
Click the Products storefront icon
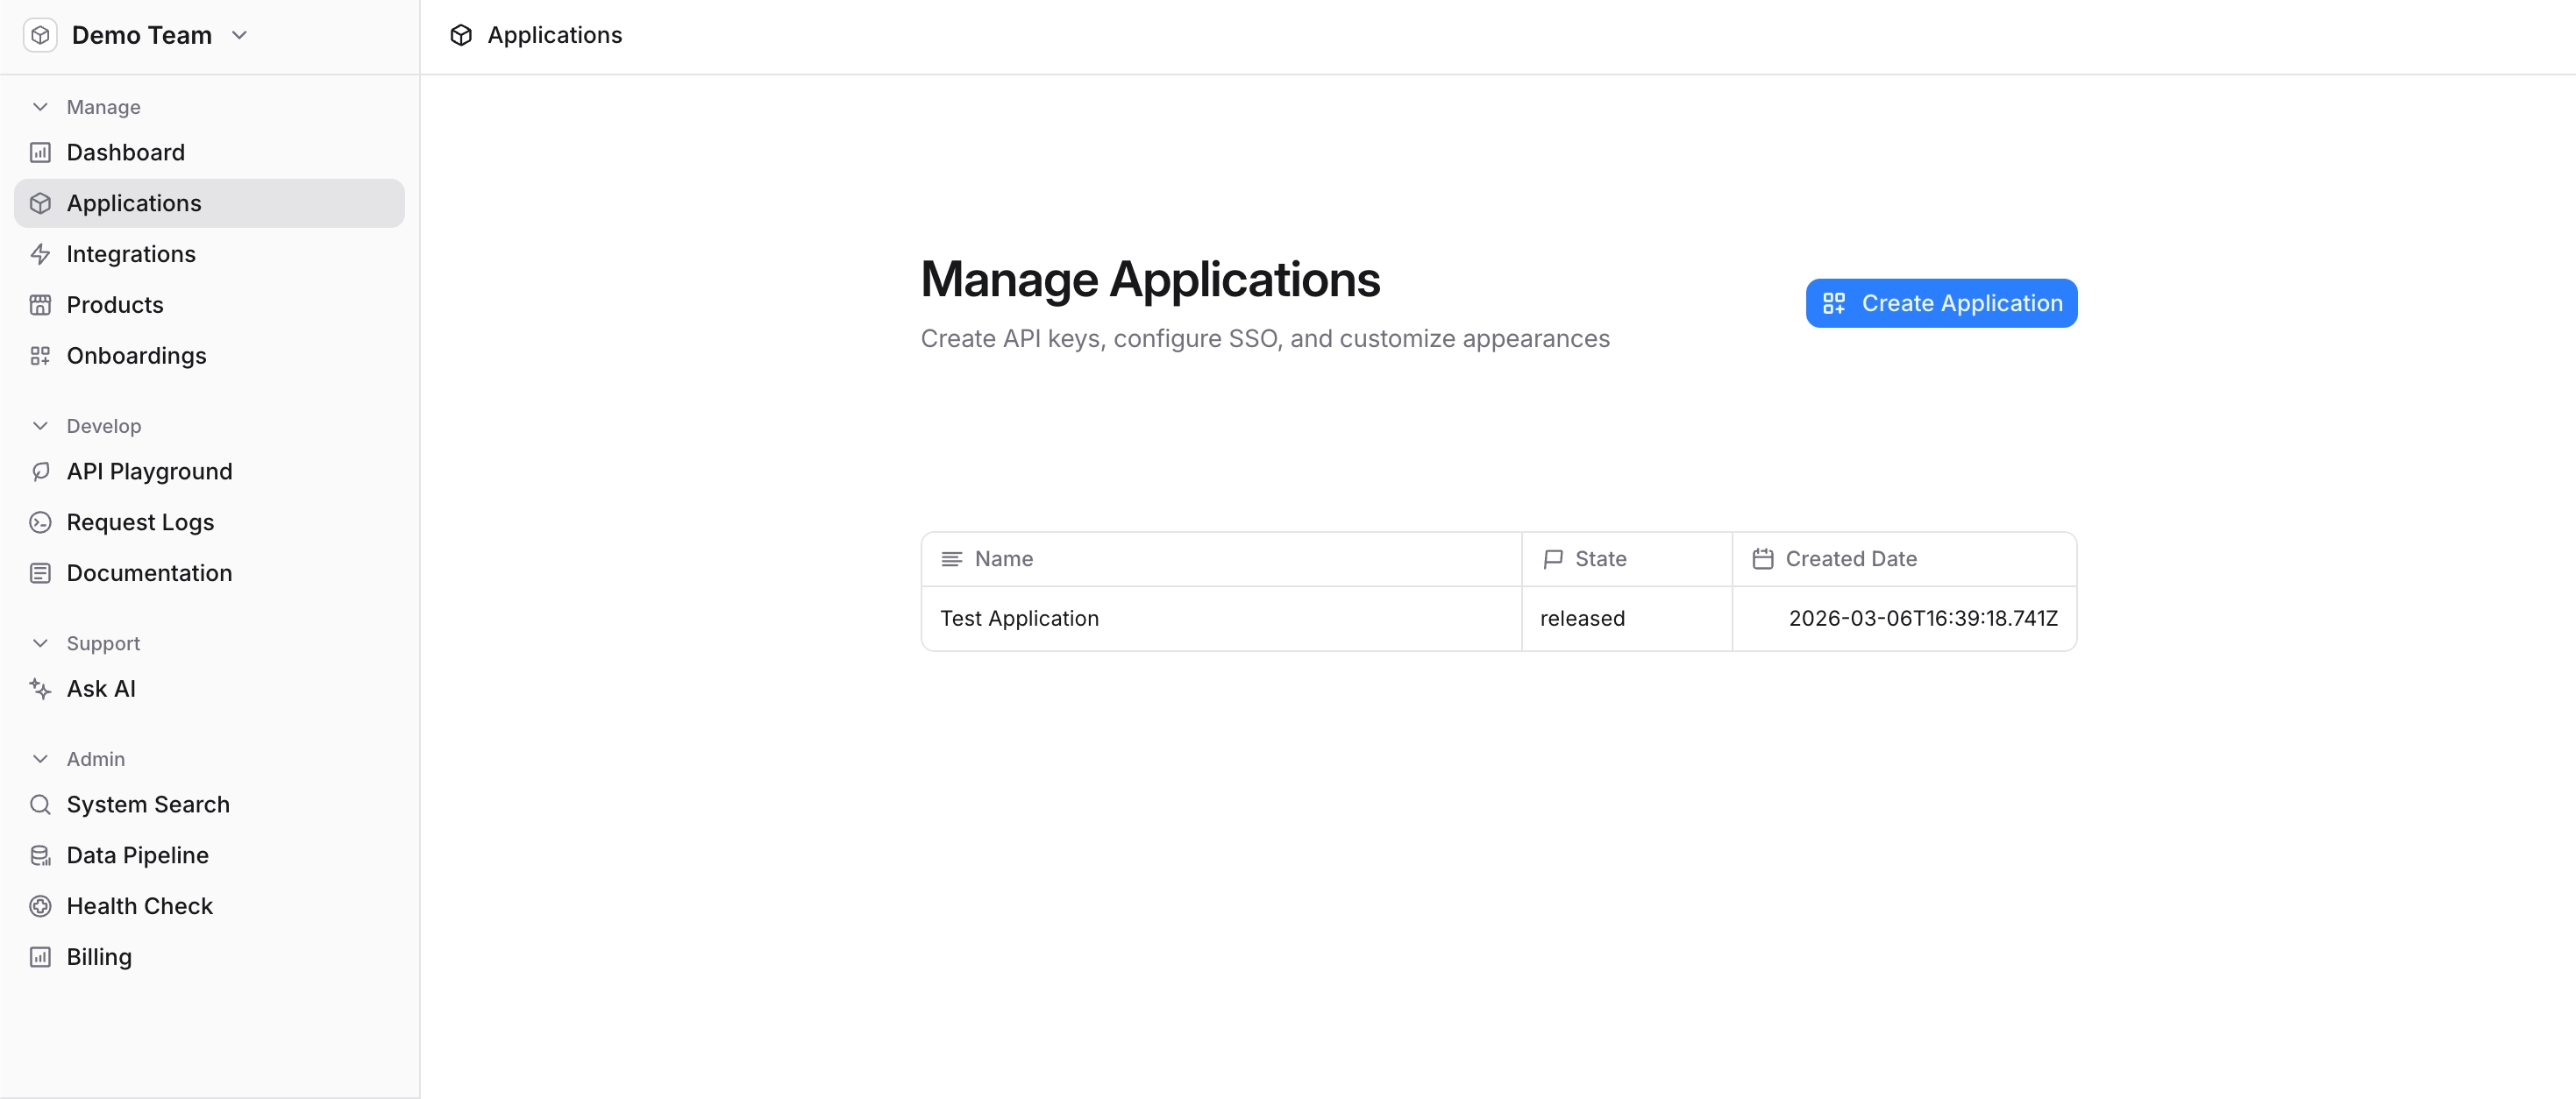40,305
